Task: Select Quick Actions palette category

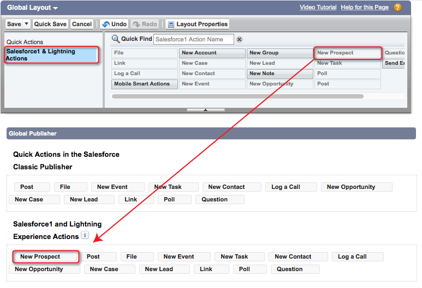Action: click(x=25, y=42)
